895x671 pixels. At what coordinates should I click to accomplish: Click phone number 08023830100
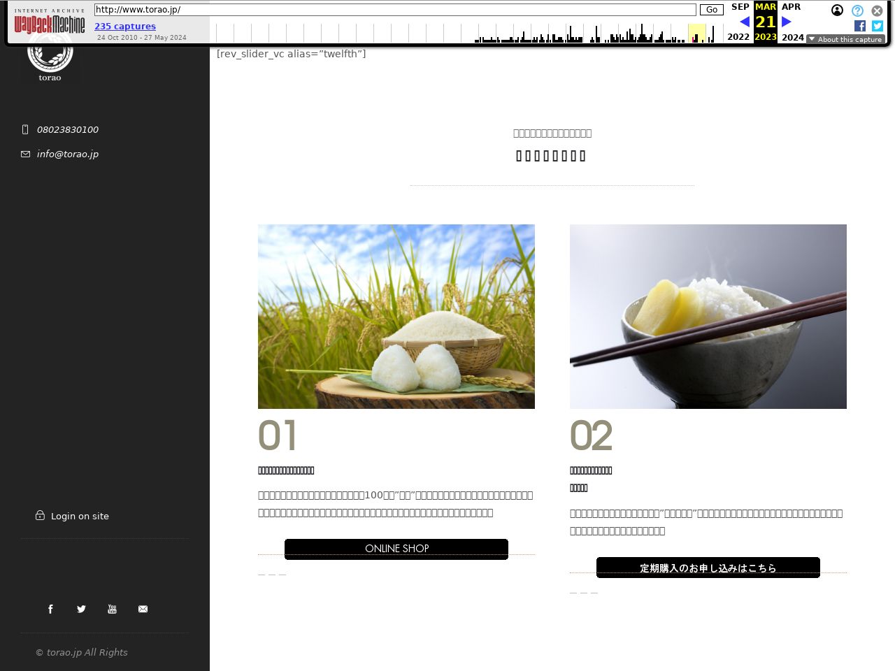(x=68, y=129)
